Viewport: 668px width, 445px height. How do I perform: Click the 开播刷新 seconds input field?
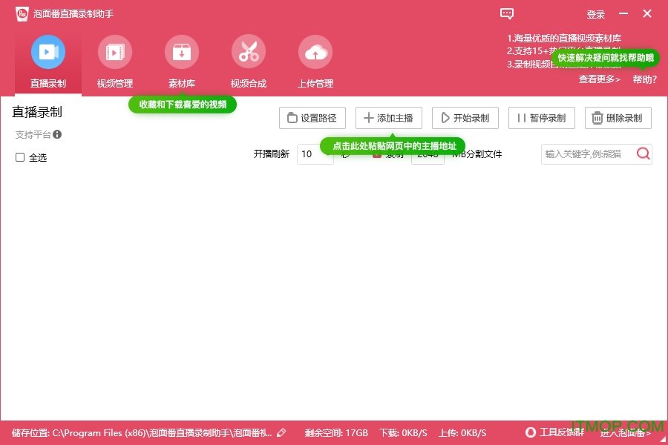pos(315,154)
